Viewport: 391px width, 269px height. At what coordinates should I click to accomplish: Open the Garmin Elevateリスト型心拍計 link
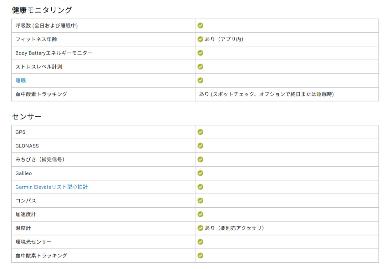point(52,187)
